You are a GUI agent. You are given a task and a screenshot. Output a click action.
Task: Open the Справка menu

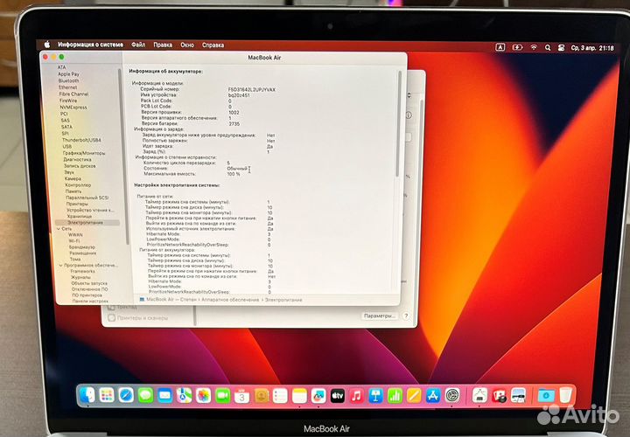click(213, 45)
